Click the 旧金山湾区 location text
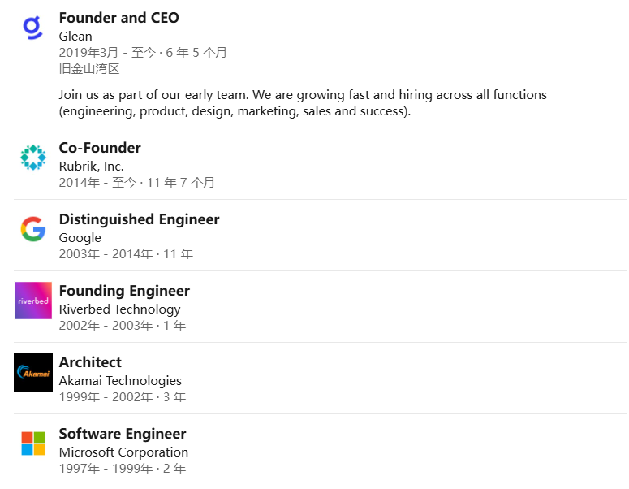Image resolution: width=629 pixels, height=489 pixels. coord(89,69)
